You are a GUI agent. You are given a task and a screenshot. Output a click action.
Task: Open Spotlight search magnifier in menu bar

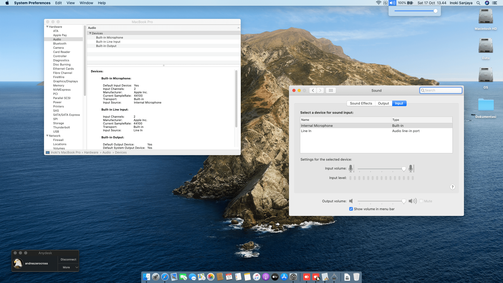[478, 3]
